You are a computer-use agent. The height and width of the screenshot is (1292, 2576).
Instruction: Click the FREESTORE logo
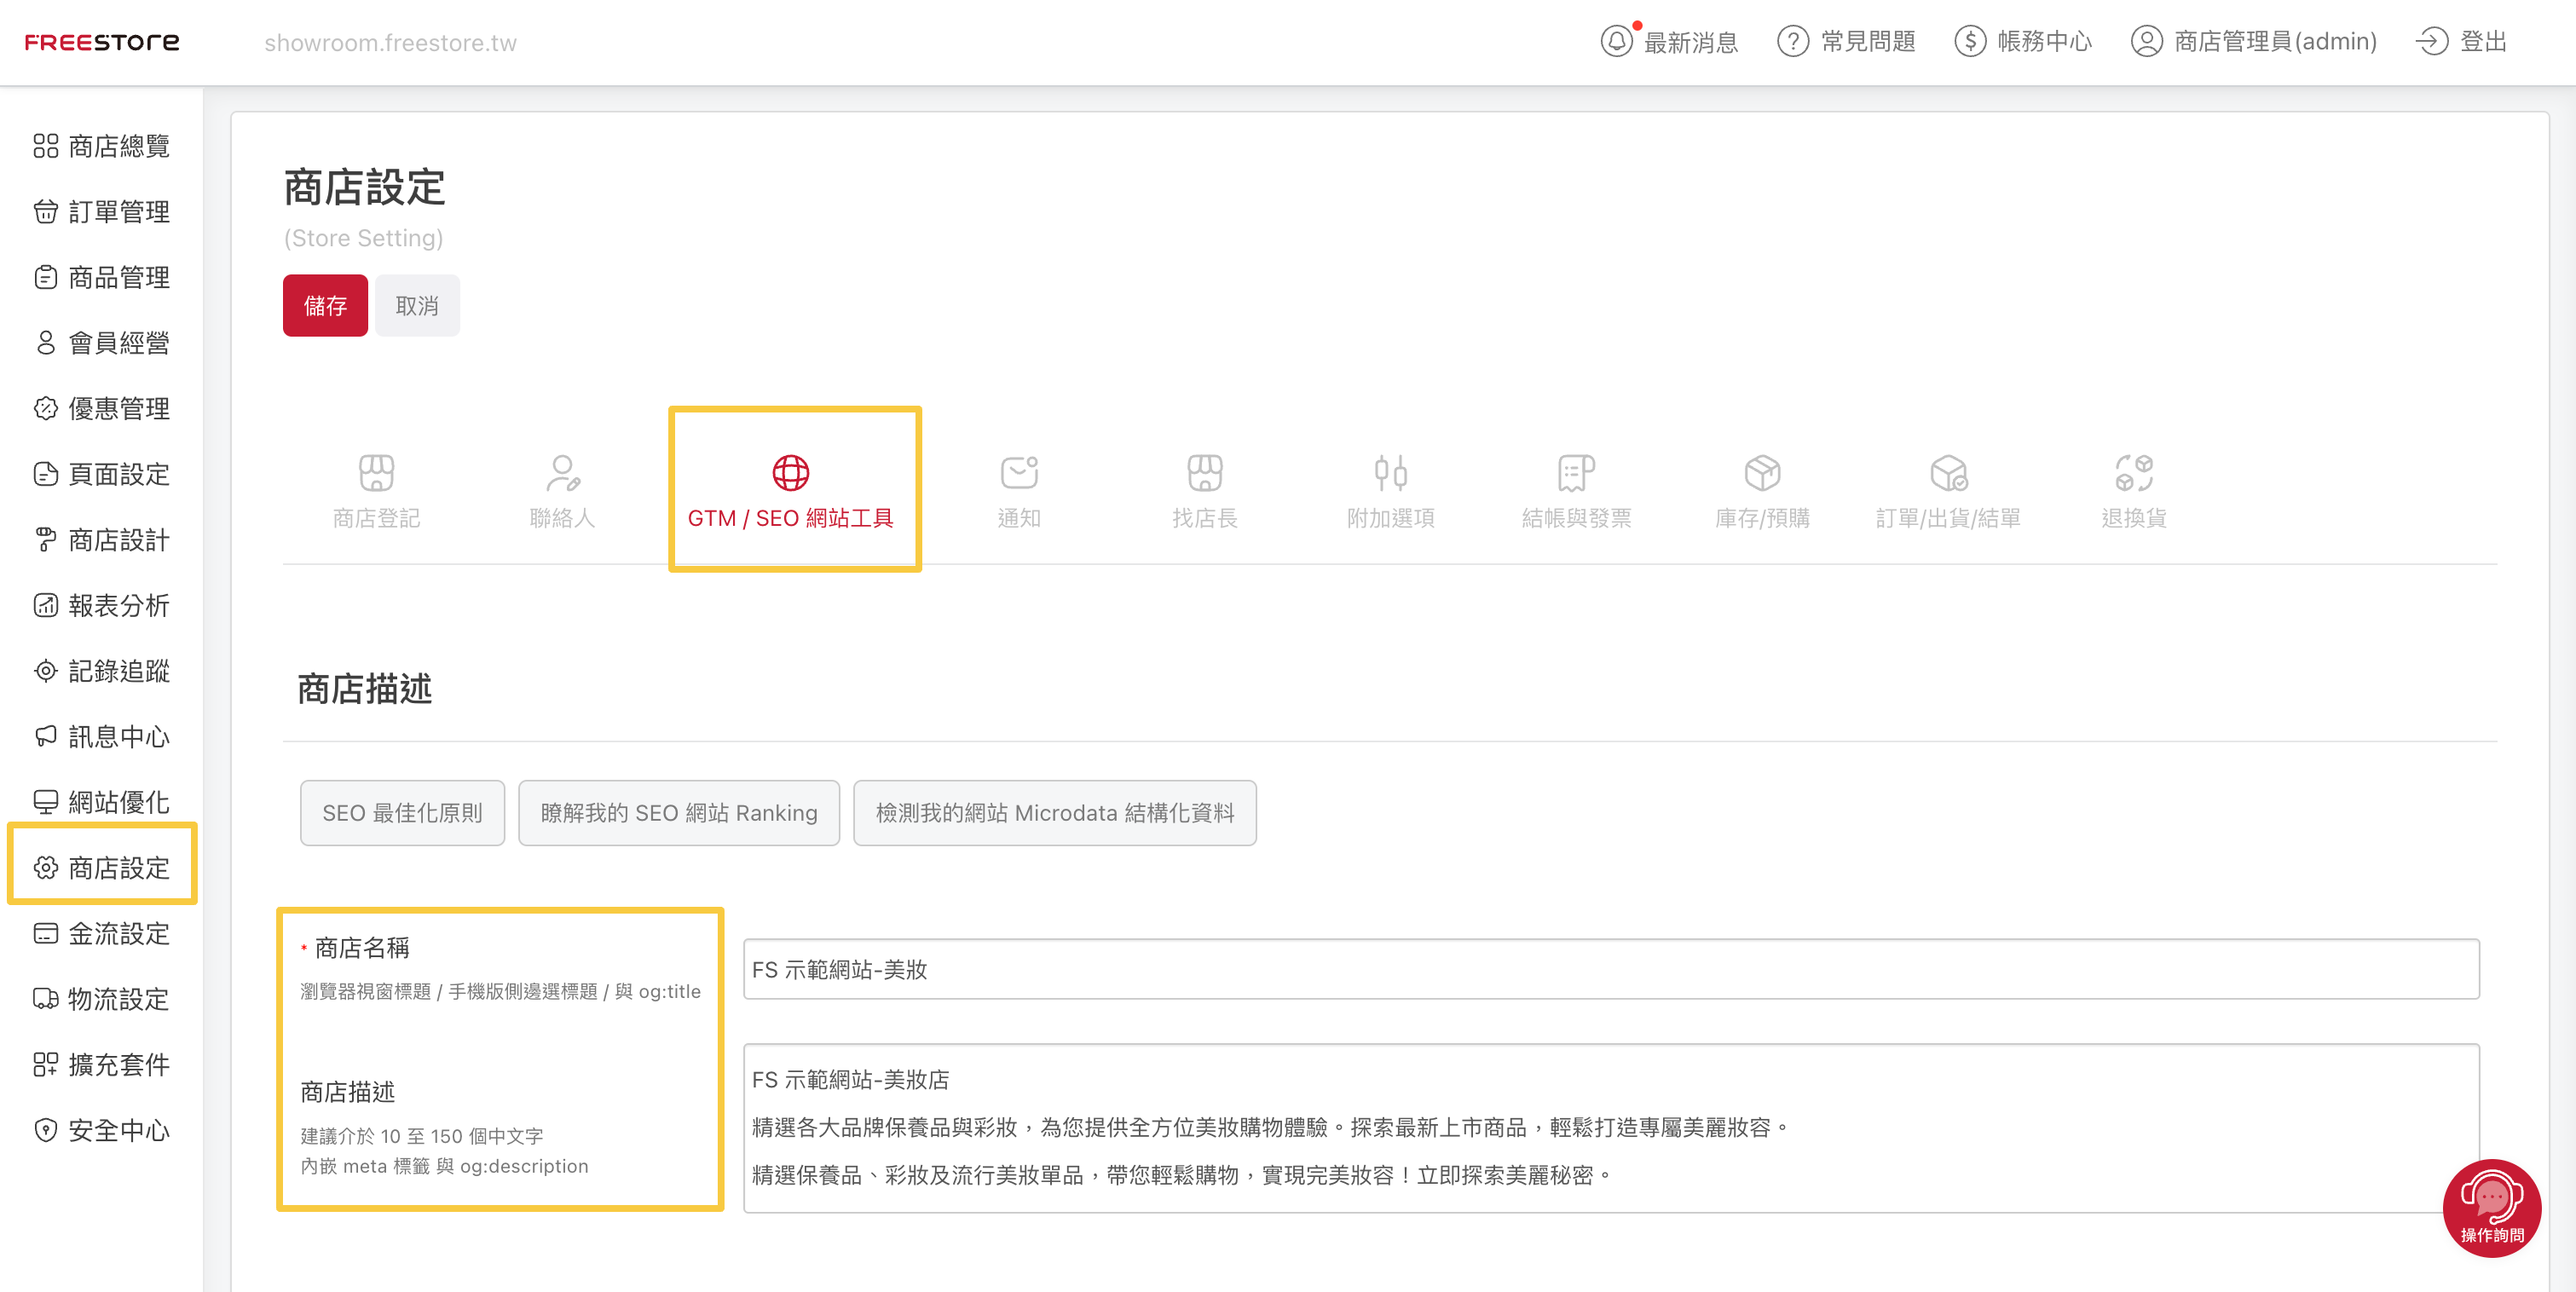tap(102, 42)
